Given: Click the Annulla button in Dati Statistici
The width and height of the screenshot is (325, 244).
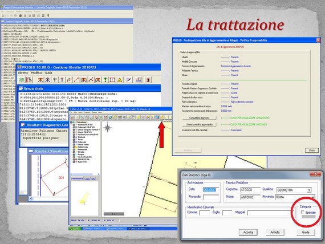Looking at the screenshot, I should 275,232.
